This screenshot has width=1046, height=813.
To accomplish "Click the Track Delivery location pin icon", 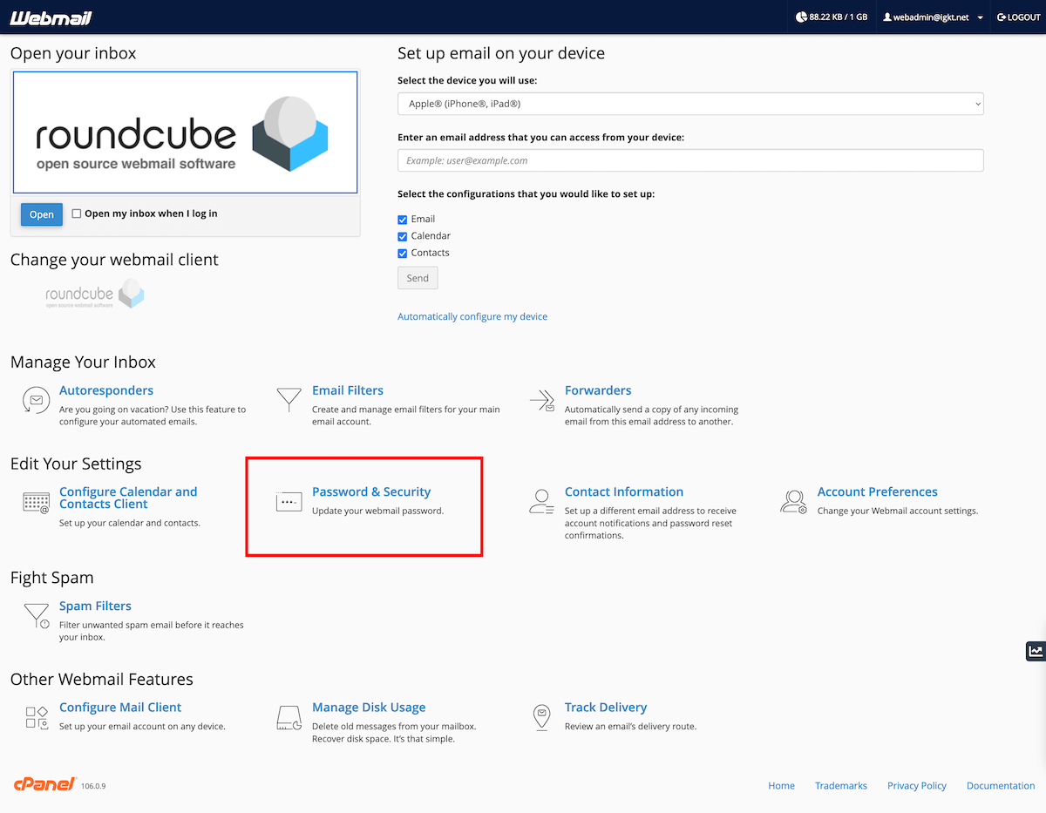I will pos(541,717).
